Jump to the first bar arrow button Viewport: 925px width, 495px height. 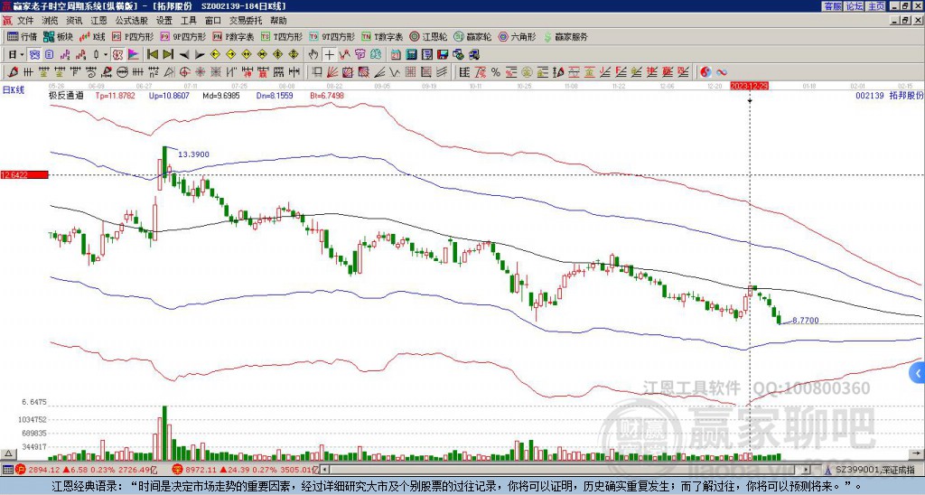tap(153, 54)
